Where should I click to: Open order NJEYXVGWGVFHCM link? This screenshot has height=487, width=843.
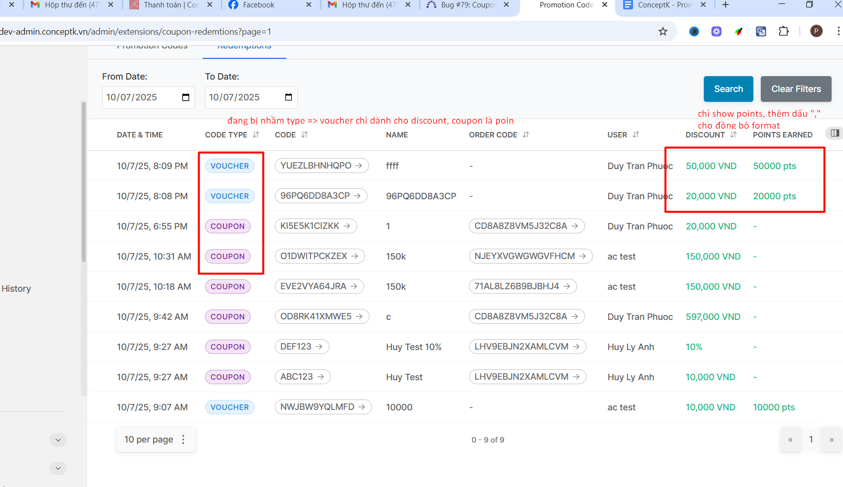(x=530, y=256)
